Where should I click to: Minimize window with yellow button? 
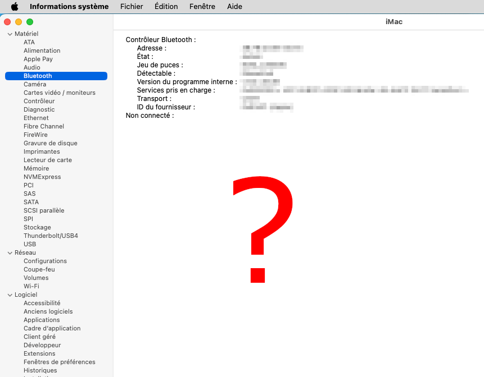click(19, 22)
